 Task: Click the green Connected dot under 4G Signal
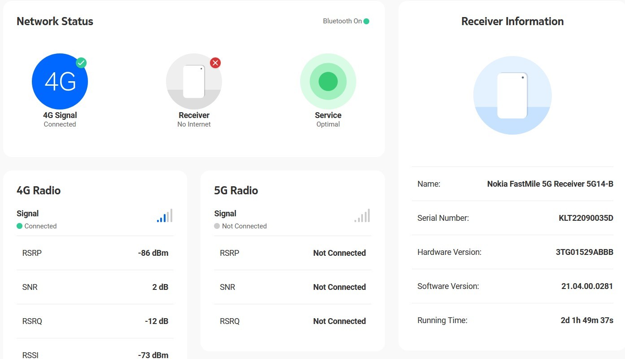click(19, 226)
